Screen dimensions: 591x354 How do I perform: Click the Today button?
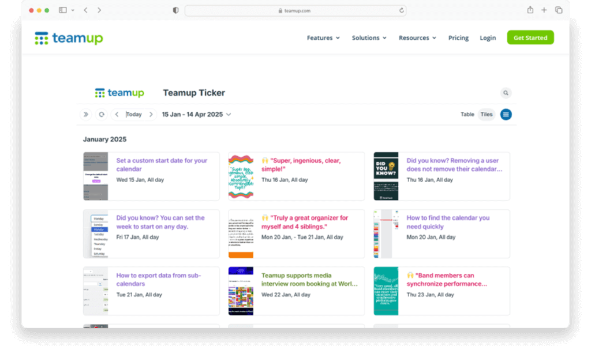coord(134,115)
